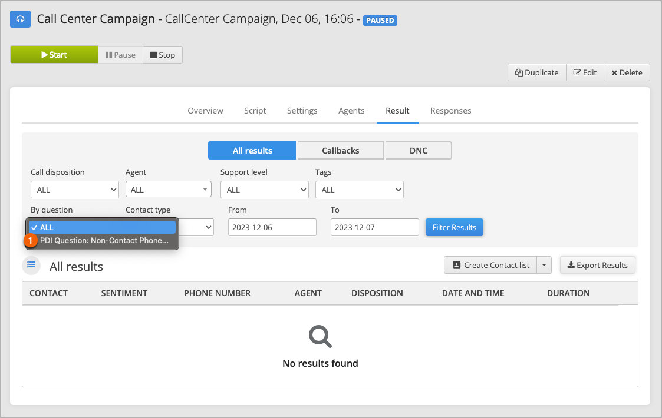
Task: Open the Call disposition dropdown
Action: [75, 190]
